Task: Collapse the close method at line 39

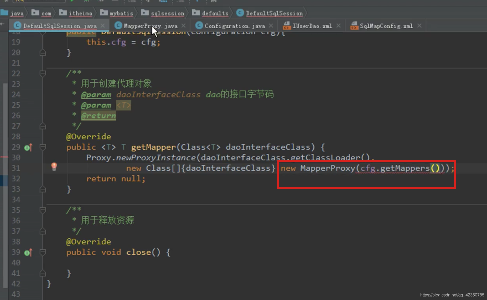Action: tap(43, 252)
